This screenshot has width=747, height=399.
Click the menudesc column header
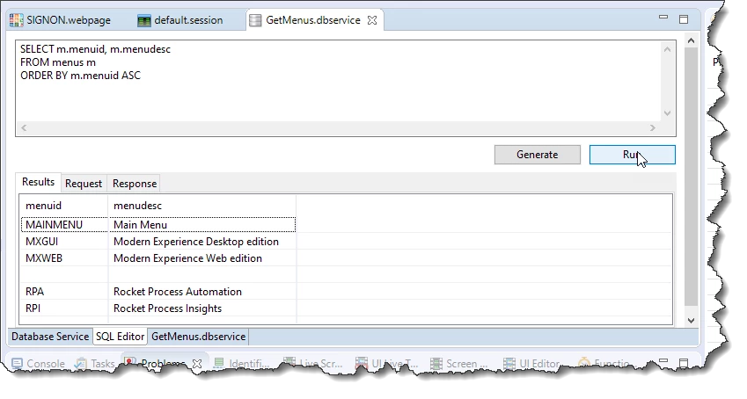tap(202, 206)
